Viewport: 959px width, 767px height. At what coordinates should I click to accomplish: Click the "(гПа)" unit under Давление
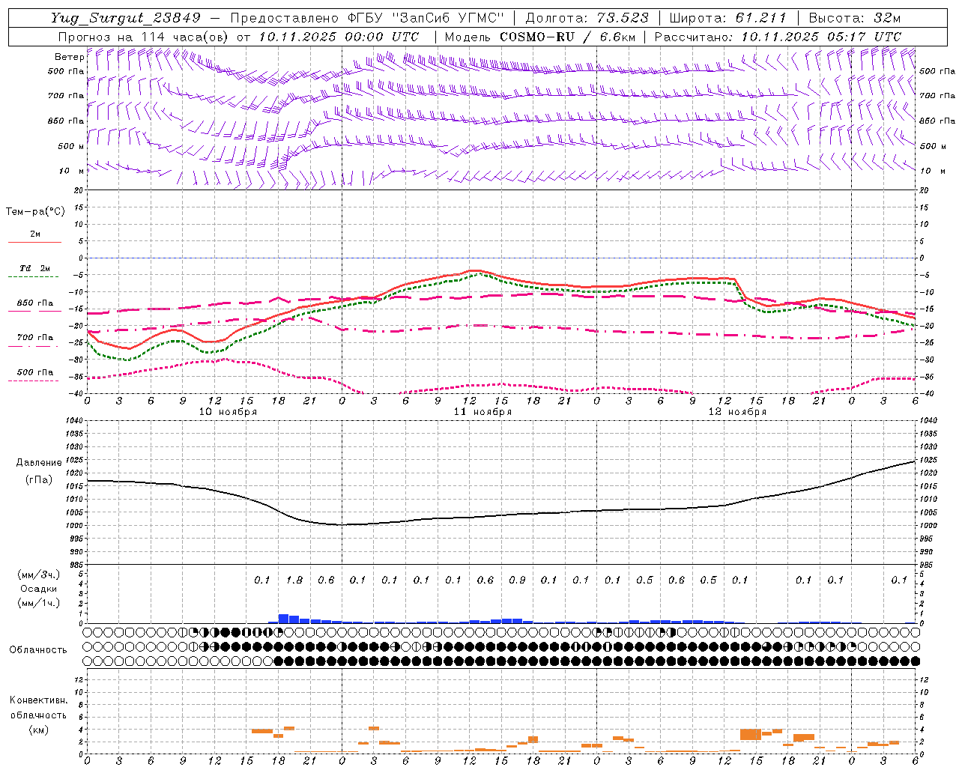coord(39,480)
